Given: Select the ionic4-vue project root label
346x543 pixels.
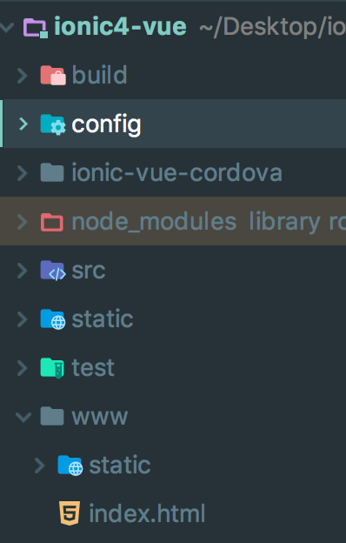Looking at the screenshot, I should [121, 27].
